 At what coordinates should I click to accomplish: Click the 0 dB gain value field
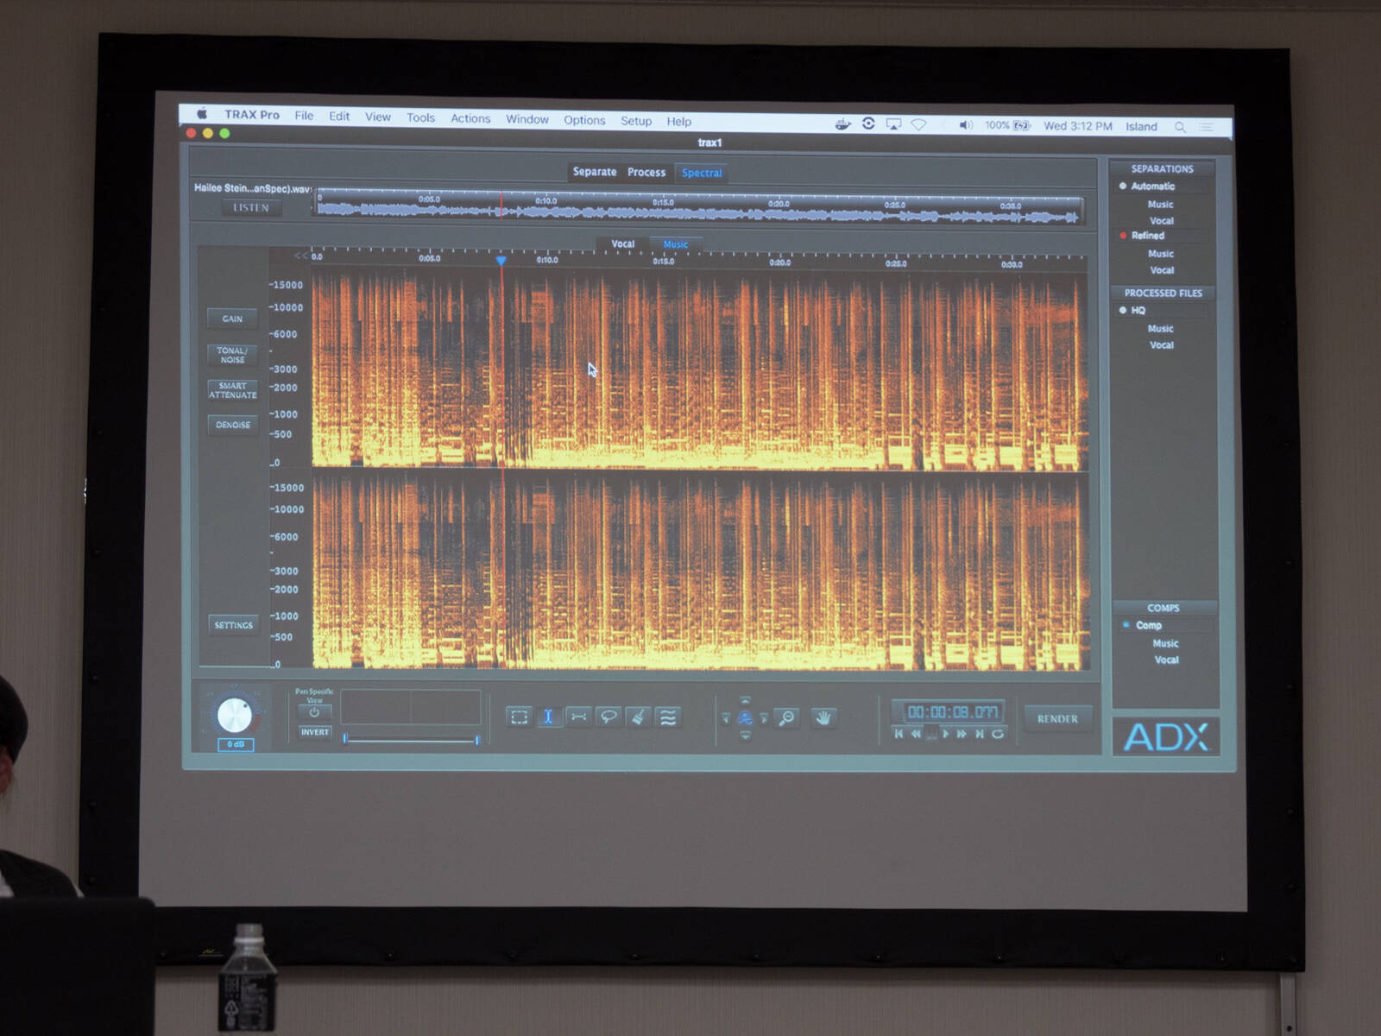pyautogui.click(x=236, y=744)
